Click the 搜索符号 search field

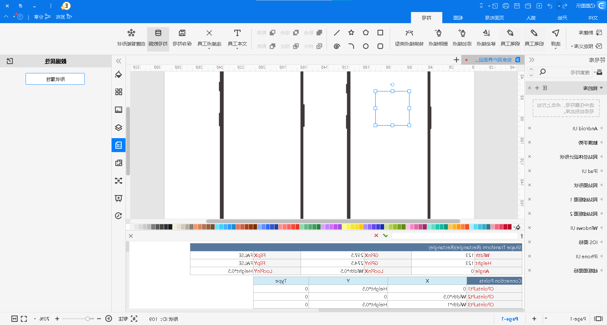pos(564,72)
